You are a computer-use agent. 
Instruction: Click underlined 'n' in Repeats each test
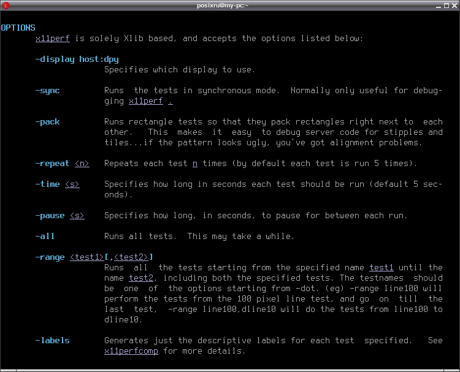195,164
